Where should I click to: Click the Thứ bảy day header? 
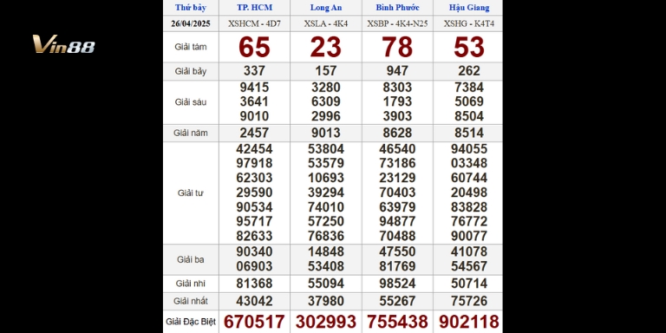click(x=191, y=8)
